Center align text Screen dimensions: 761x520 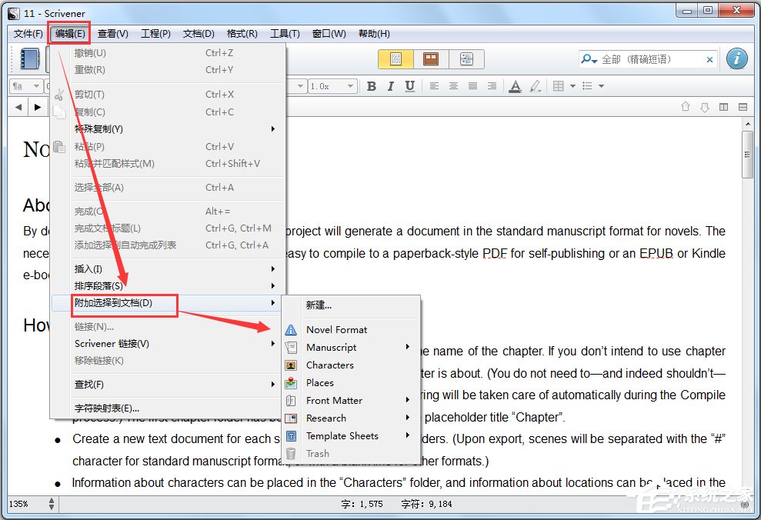[x=453, y=86]
